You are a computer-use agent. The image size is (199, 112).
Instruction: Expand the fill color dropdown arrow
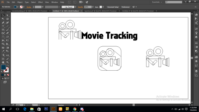(18, 7)
